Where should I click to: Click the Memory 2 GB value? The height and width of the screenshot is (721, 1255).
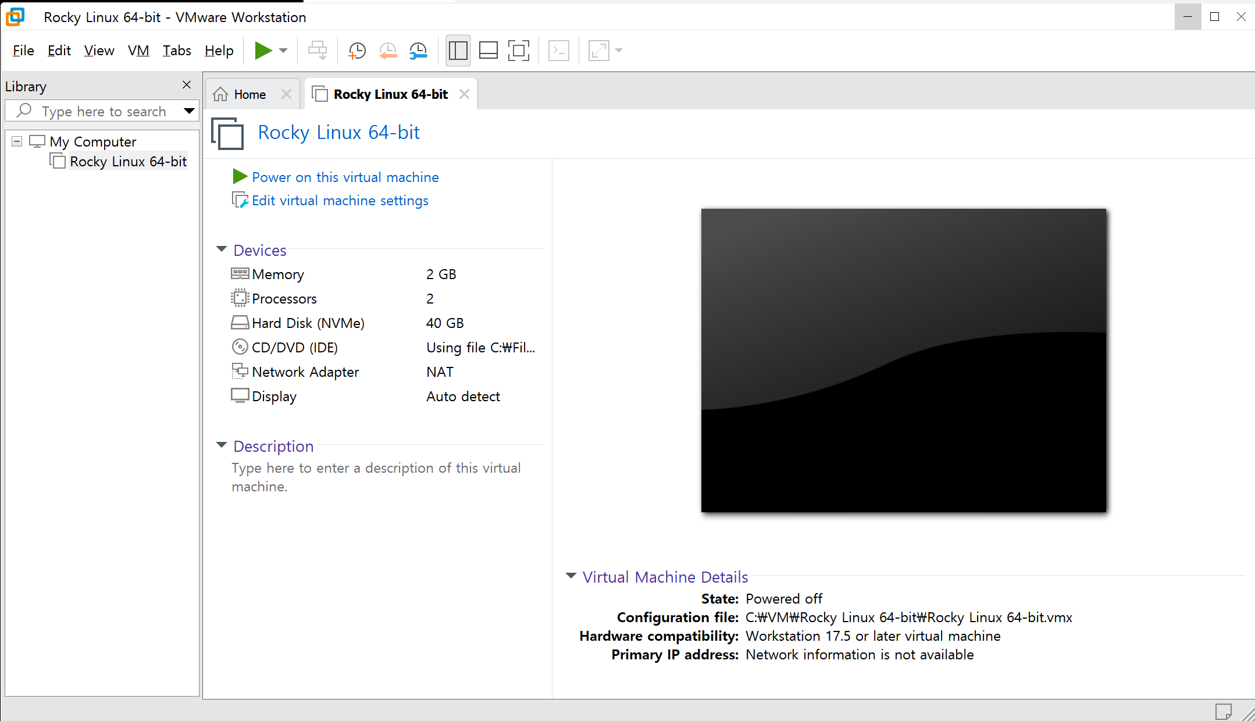pos(441,274)
